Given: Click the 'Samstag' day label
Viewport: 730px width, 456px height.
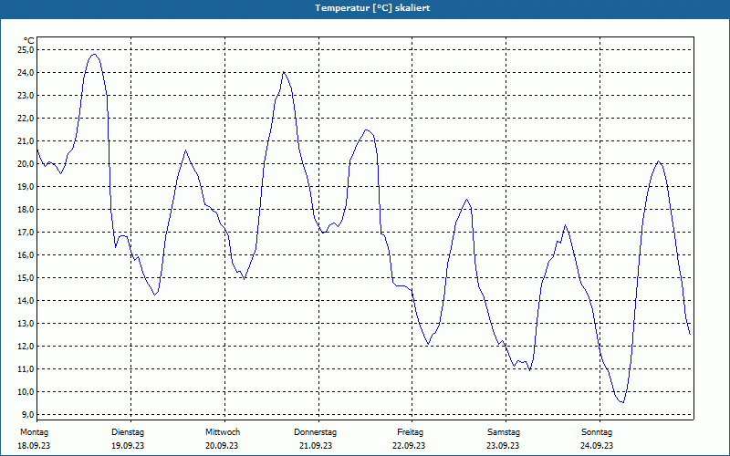Looking at the screenshot, I should [x=504, y=432].
